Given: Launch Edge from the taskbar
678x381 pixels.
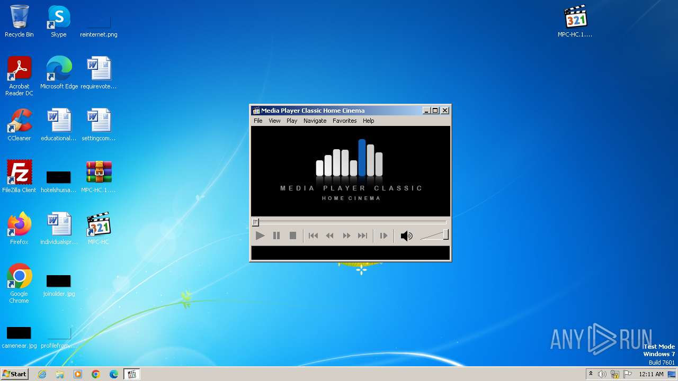Looking at the screenshot, I should (x=114, y=374).
